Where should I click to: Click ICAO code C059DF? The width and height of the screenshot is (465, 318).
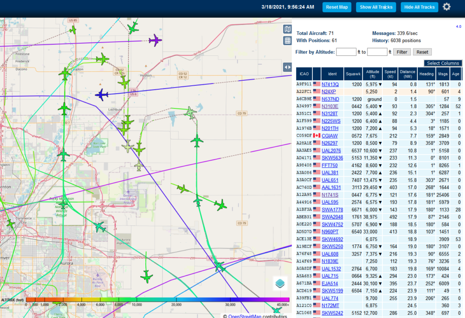[x=304, y=136]
